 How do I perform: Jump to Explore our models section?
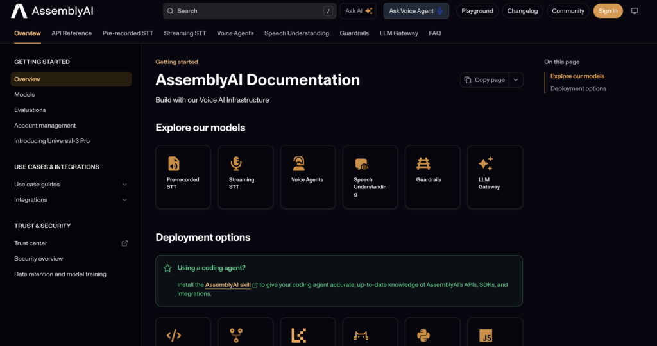[x=577, y=76]
